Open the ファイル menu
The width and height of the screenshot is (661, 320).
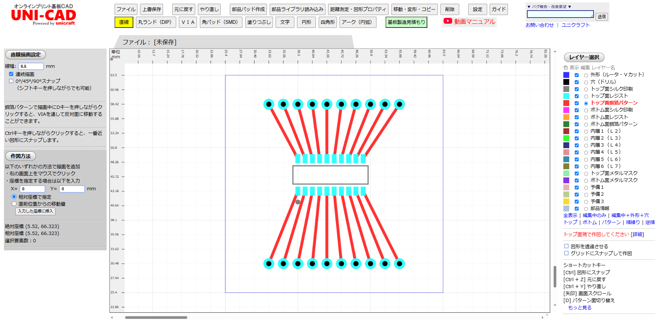click(x=126, y=10)
